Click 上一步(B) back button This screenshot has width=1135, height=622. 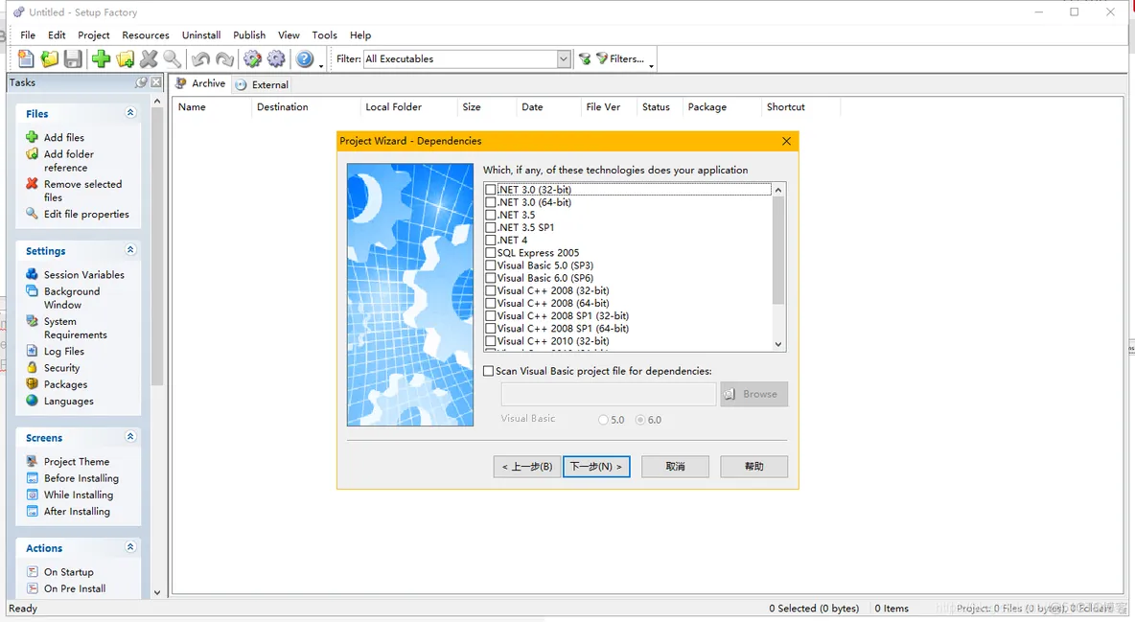coord(527,467)
